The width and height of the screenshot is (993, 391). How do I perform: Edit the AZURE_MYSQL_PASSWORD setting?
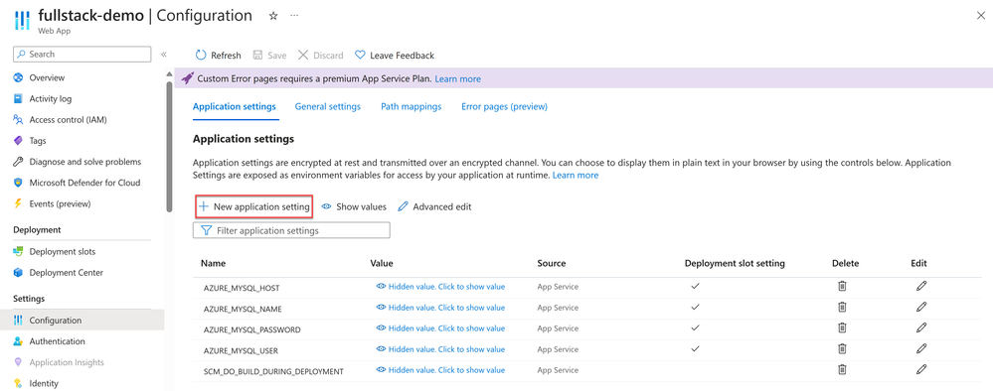(x=921, y=327)
